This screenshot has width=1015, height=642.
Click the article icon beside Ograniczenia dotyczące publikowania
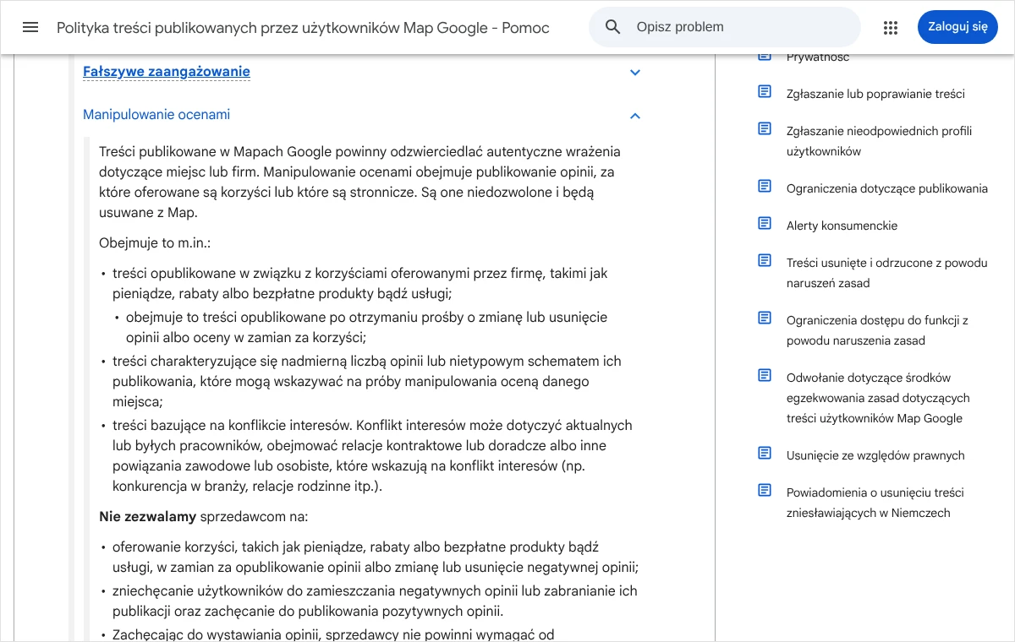coord(765,186)
